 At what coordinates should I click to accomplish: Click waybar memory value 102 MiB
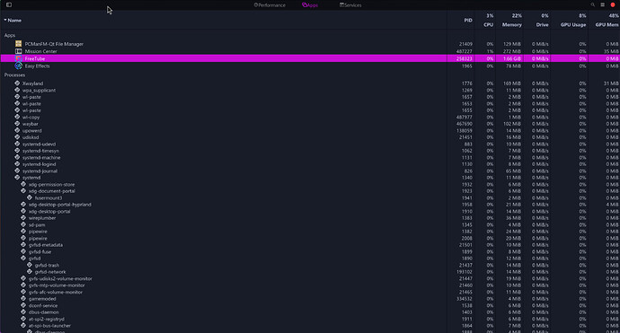click(512, 124)
